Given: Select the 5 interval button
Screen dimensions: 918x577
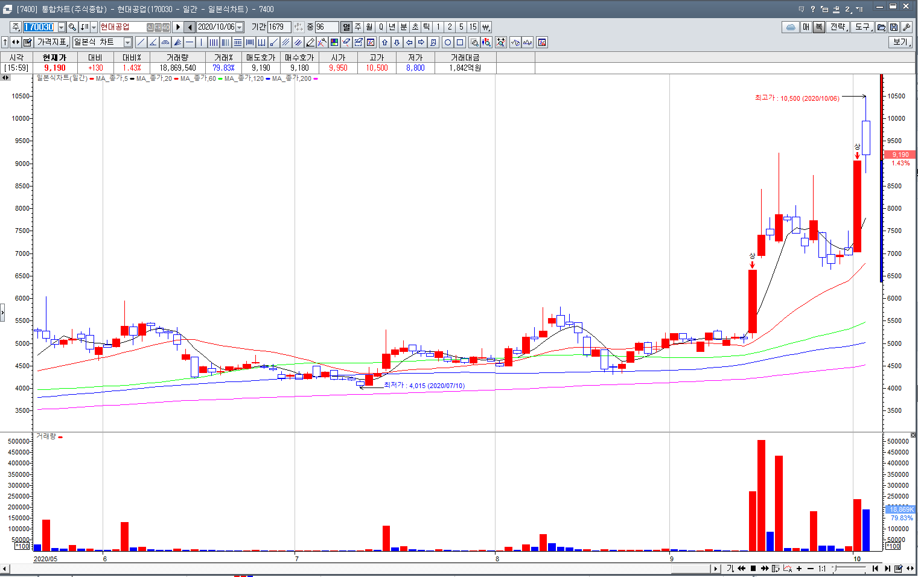Looking at the screenshot, I should [x=461, y=27].
